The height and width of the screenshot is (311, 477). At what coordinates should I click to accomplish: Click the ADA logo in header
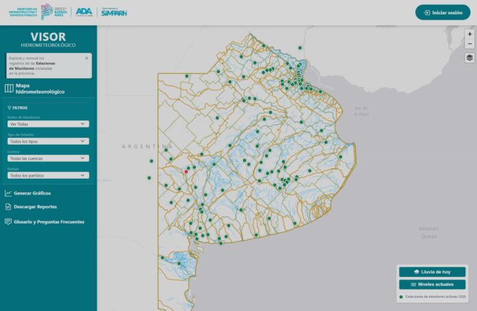[x=84, y=12]
